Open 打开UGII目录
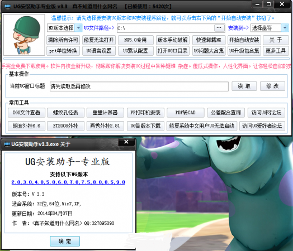This screenshot has width=293, height=251. coord(173,51)
